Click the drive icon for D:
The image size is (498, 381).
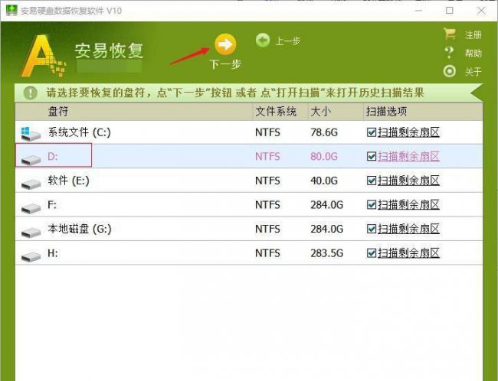tap(31, 159)
